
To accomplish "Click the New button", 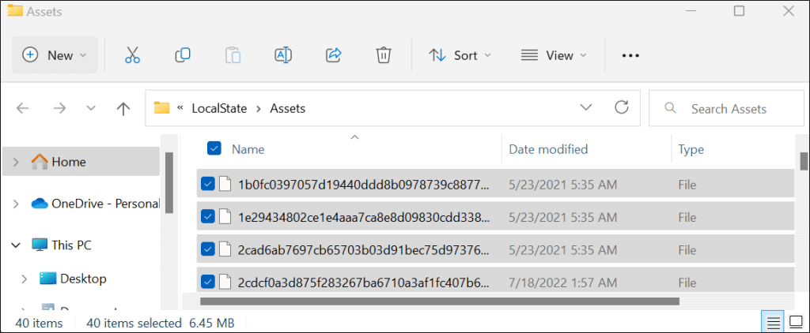I will coord(55,55).
